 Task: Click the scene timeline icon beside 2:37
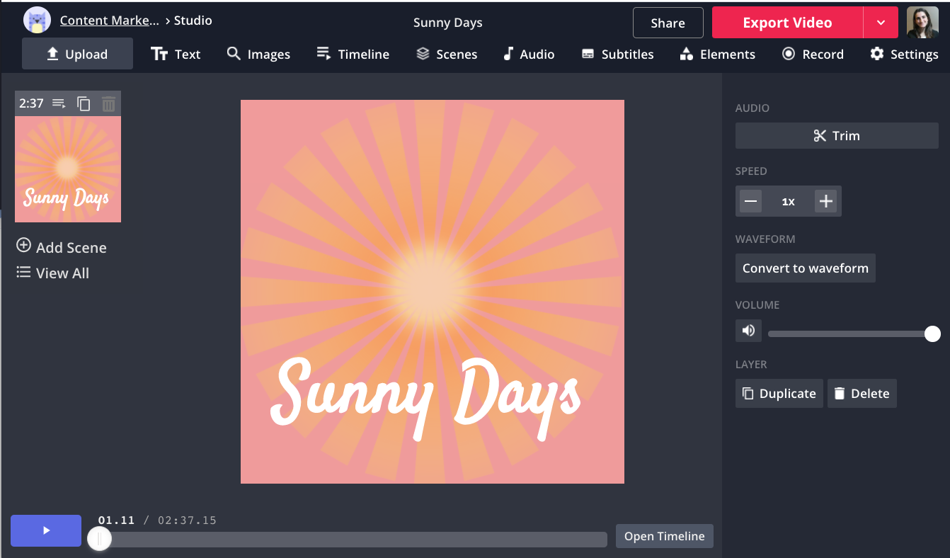pos(59,103)
